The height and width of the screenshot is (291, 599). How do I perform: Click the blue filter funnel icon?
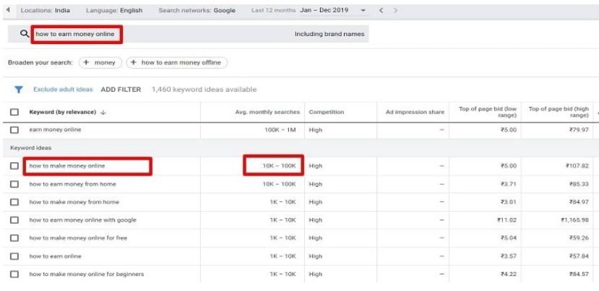click(x=19, y=90)
